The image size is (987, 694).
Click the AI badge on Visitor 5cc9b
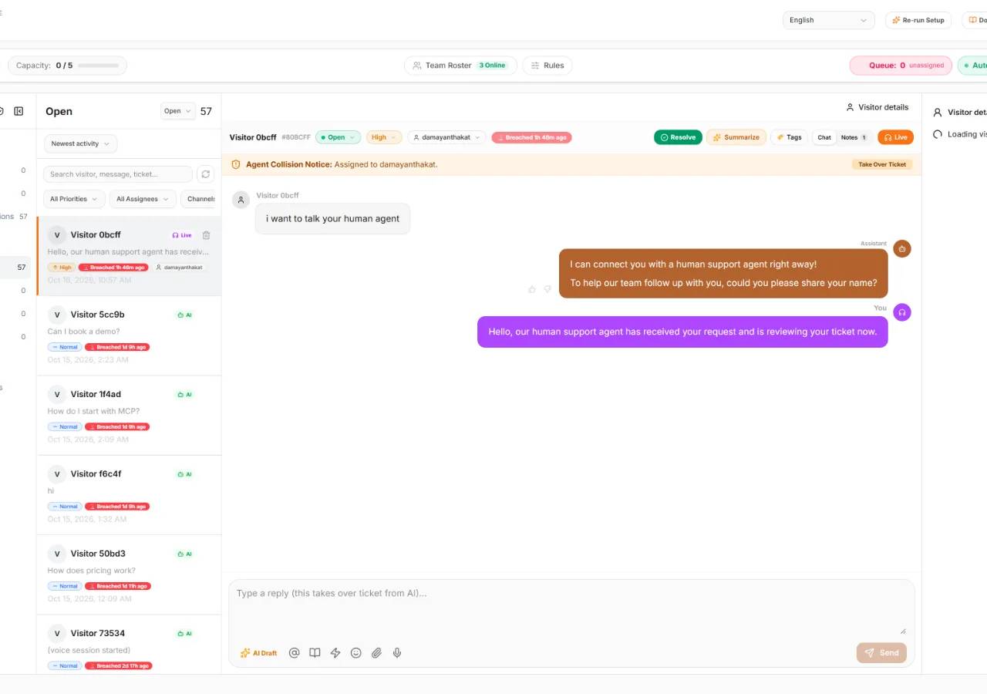(x=184, y=315)
